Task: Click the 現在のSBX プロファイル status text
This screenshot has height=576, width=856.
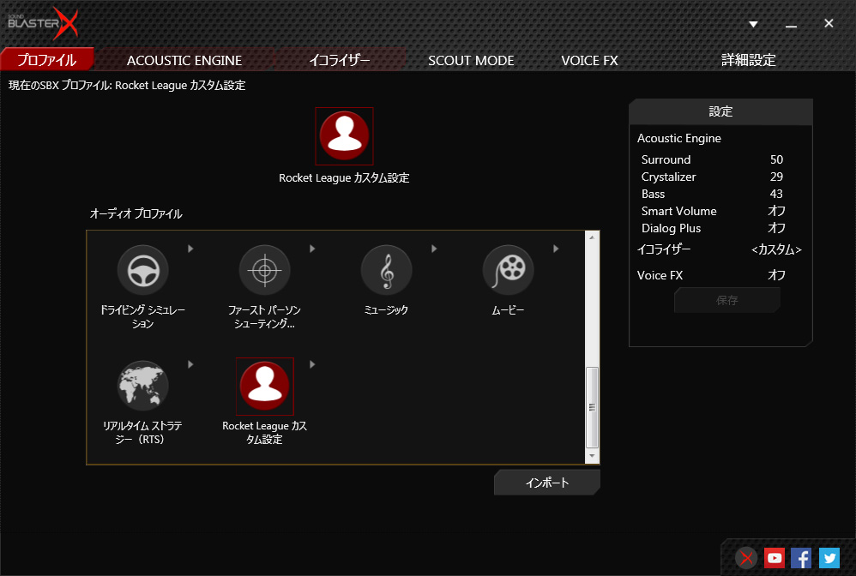Action: [127, 86]
